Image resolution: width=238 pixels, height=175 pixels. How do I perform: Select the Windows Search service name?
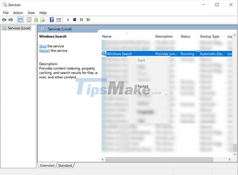click(x=119, y=54)
